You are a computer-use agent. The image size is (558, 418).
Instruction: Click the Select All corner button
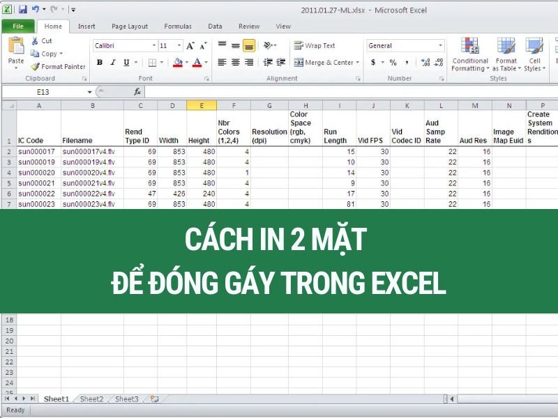(x=9, y=106)
